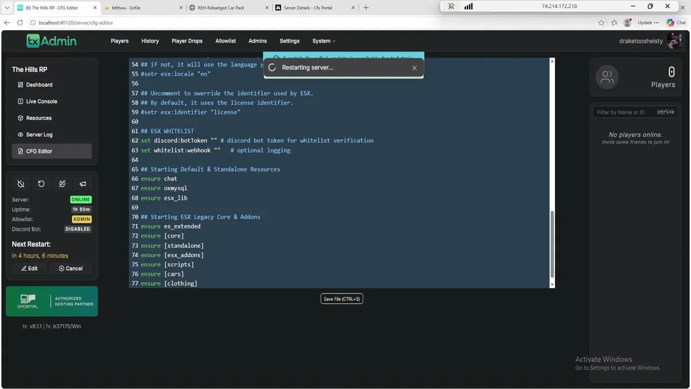Open the Player Drops menu
691x389 pixels.
[187, 41]
